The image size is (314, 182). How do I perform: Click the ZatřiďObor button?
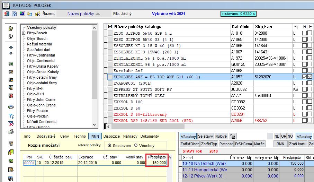pyautogui.click(x=189, y=144)
